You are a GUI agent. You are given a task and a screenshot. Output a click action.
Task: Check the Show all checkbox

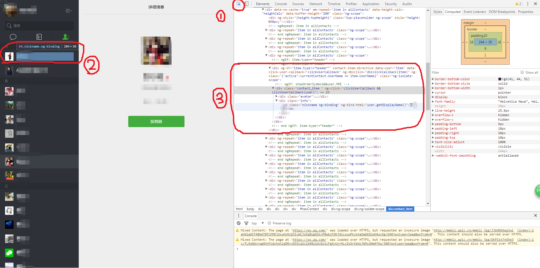[522, 72]
